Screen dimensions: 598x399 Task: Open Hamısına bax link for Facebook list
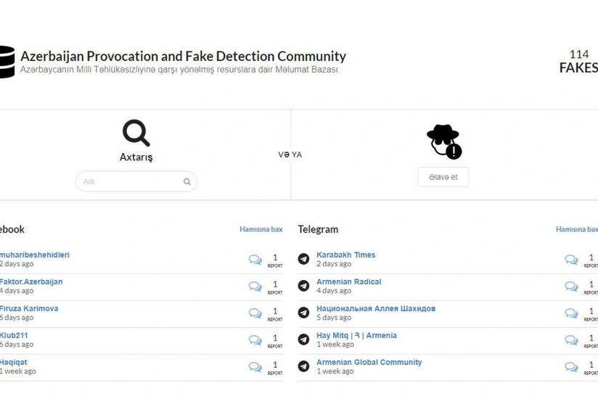261,229
